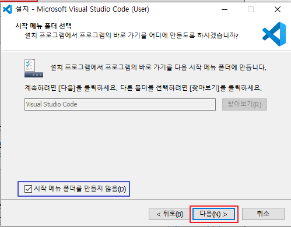Viewport: 291px width, 227px height.
Task: Click the disabled 찾아보기(R) button
Action: point(244,105)
